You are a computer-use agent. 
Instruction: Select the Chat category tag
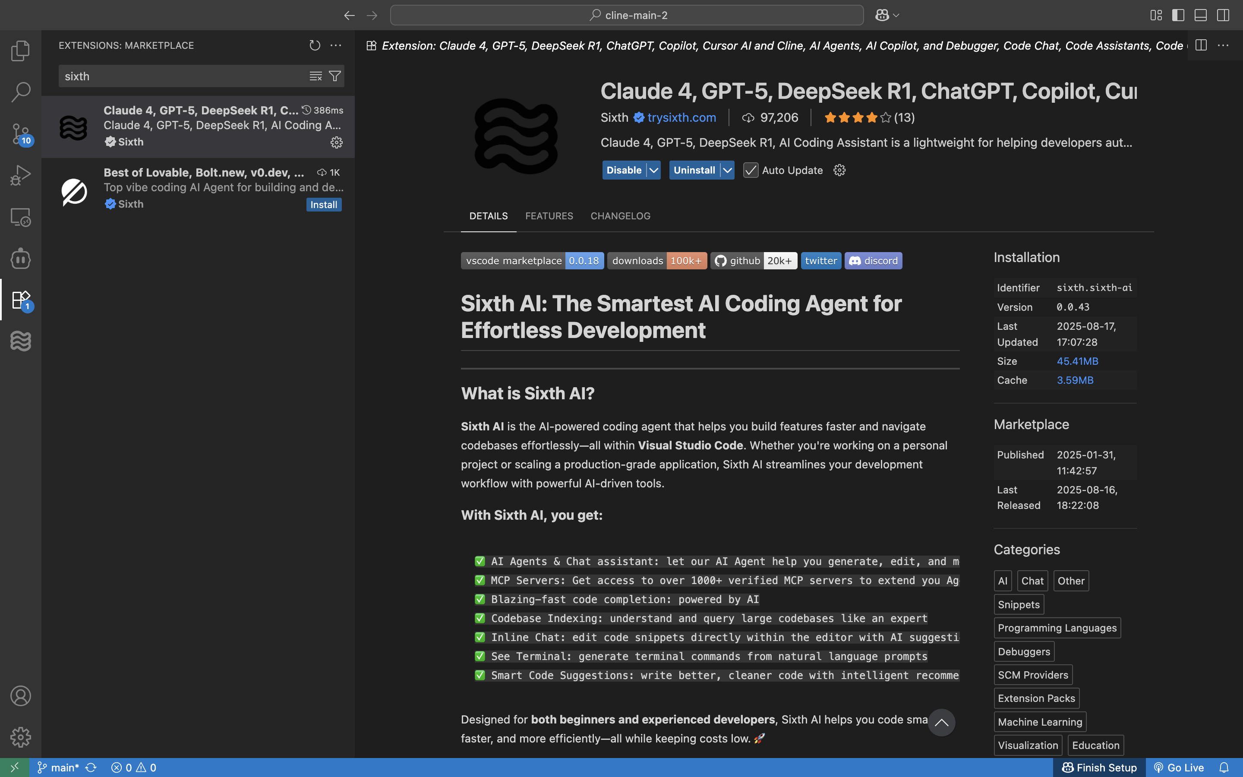[x=1032, y=581]
